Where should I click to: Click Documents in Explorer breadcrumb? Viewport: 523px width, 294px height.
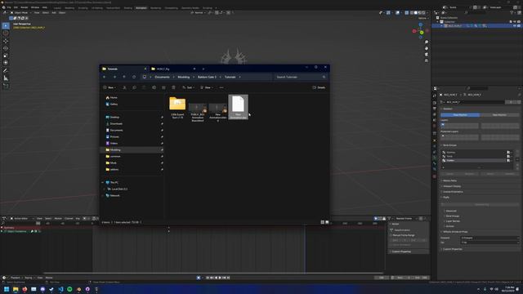click(x=162, y=77)
